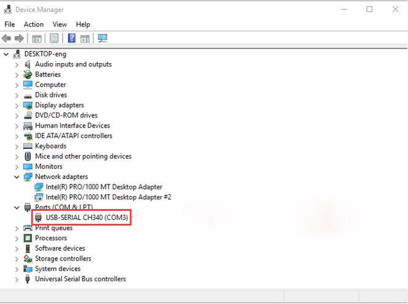This screenshot has width=408, height=304.
Task: Minimize the Device Manager window
Action: [344, 9]
